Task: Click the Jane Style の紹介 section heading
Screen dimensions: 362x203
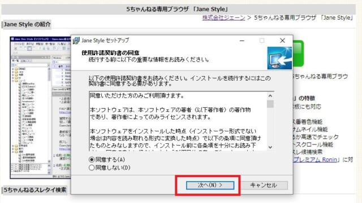Action: 27,24
